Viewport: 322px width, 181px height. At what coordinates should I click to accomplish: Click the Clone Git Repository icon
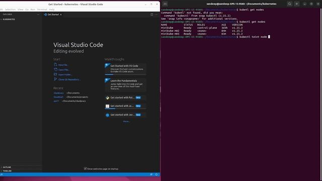(x=55, y=79)
